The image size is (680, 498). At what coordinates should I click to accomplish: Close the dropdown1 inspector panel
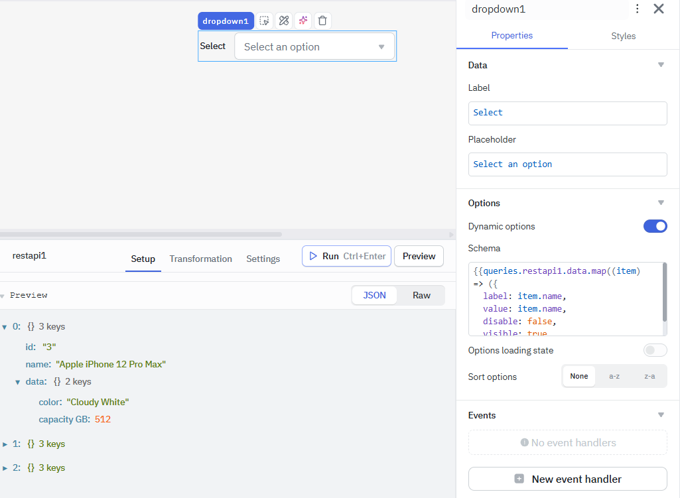point(658,9)
